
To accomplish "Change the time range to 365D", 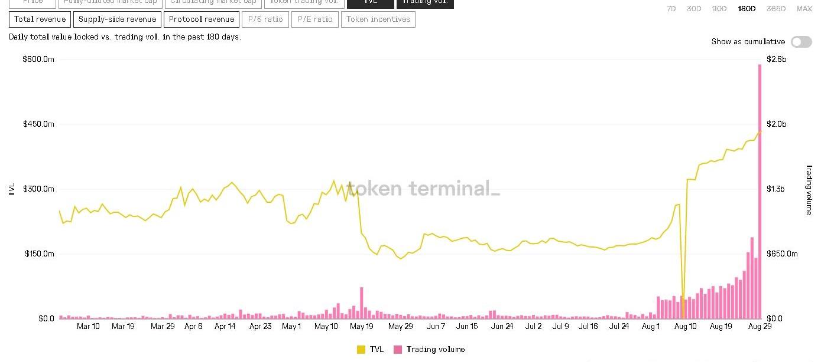I will (775, 9).
